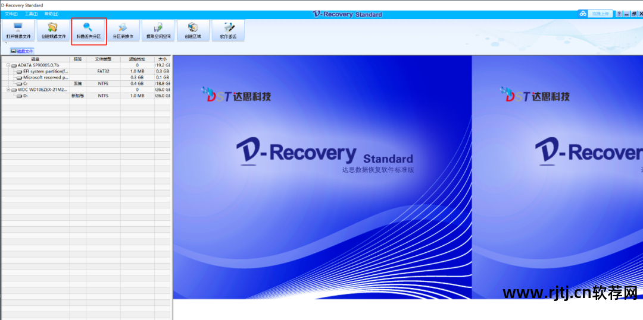
Task: Click the 0.3 GB start address of Microsoft reserved
Action: pyautogui.click(x=137, y=77)
